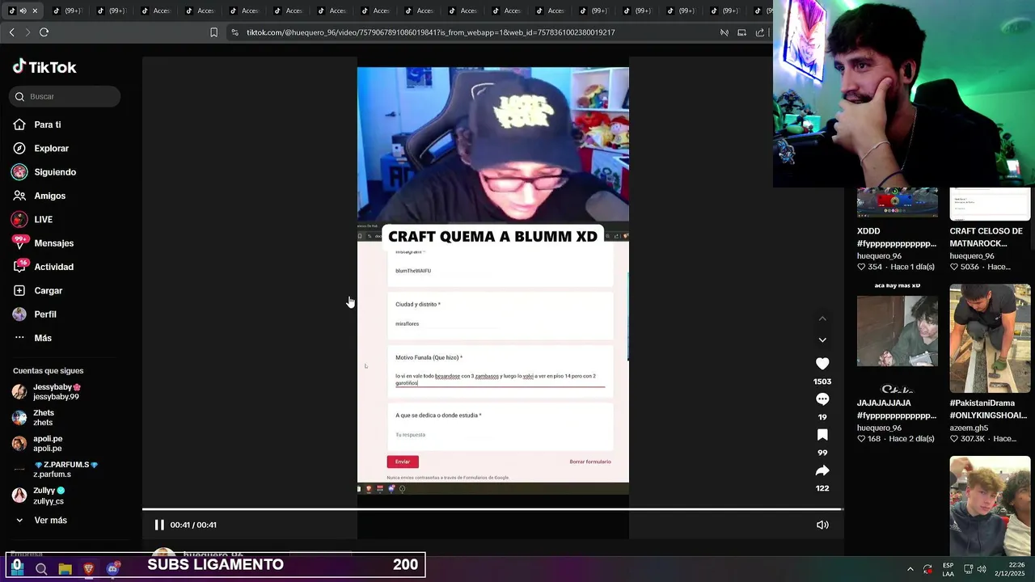Mute the video player volume
The height and width of the screenshot is (582, 1035).
tap(822, 525)
